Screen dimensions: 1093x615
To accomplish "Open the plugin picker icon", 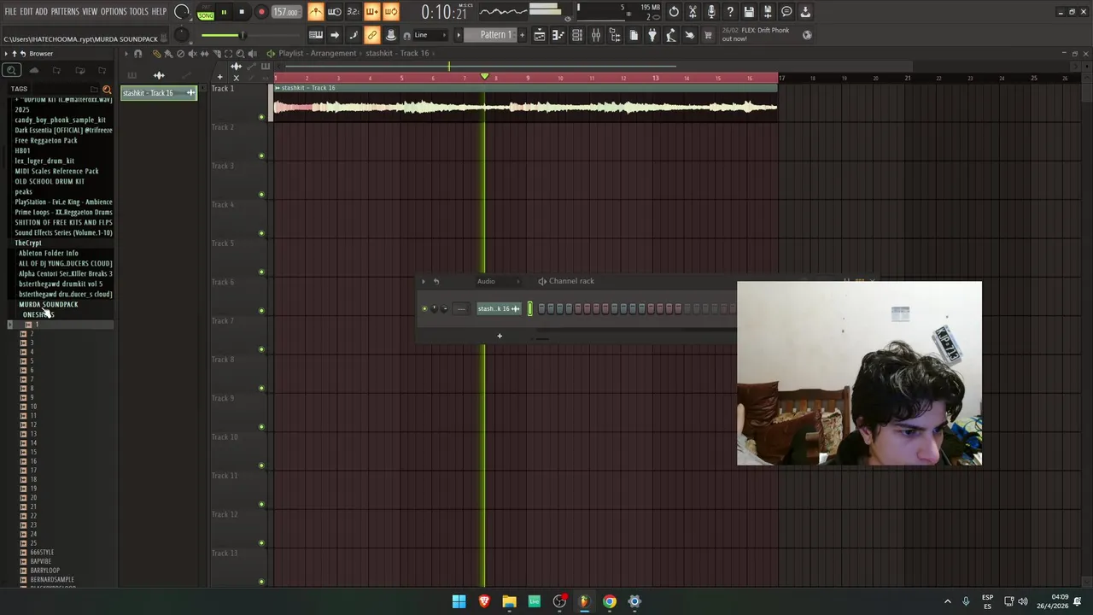I will coord(615,35).
